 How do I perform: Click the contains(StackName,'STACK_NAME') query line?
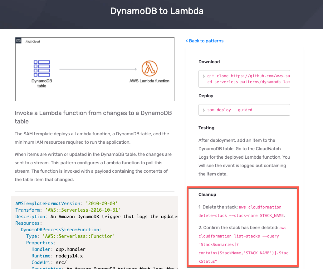tap(243, 253)
